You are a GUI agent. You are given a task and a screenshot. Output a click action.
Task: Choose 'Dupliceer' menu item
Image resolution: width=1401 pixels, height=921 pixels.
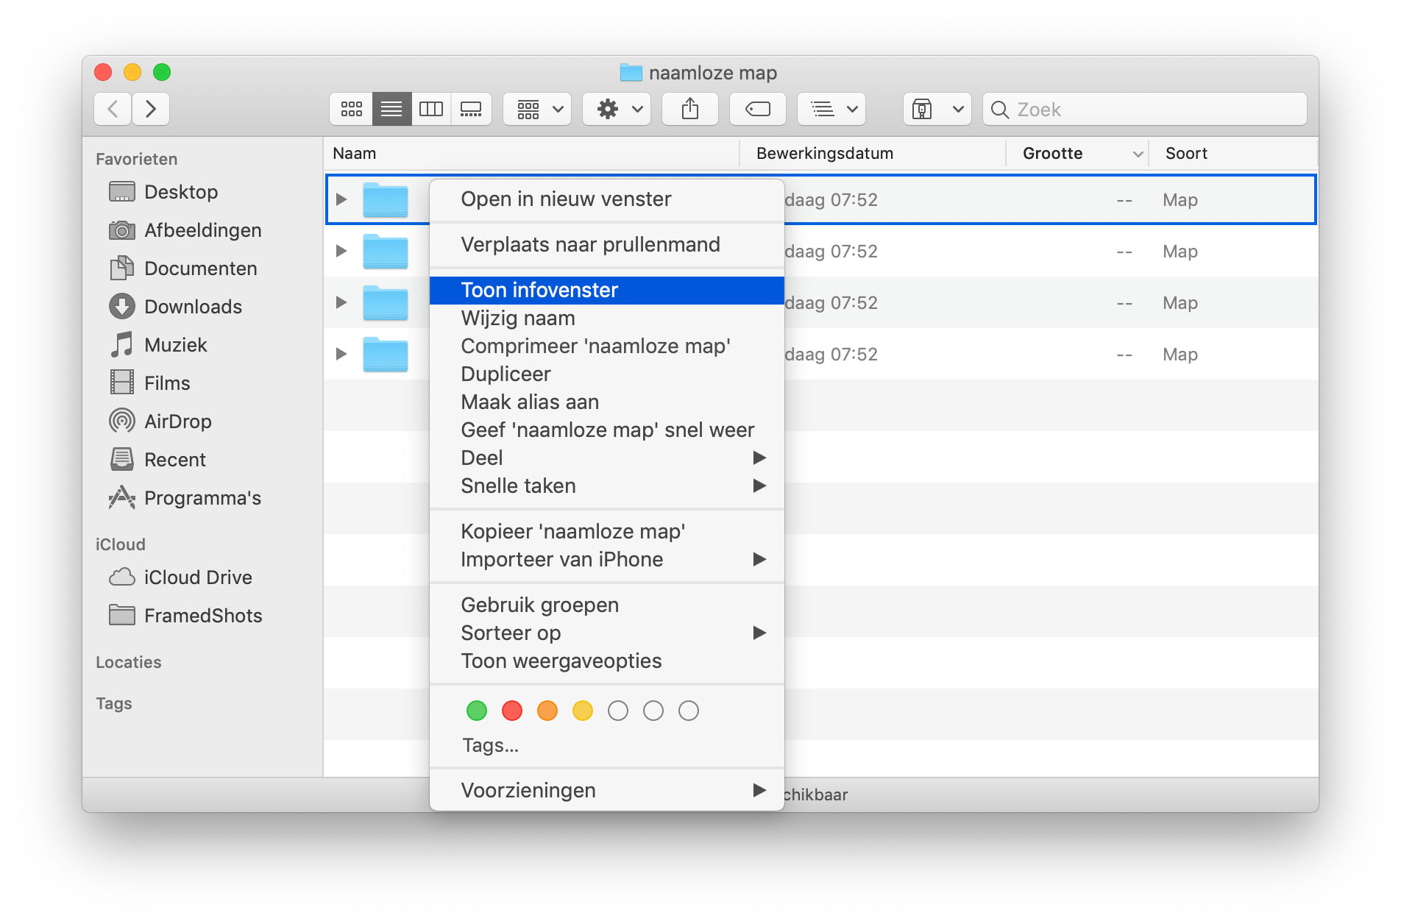click(x=607, y=374)
